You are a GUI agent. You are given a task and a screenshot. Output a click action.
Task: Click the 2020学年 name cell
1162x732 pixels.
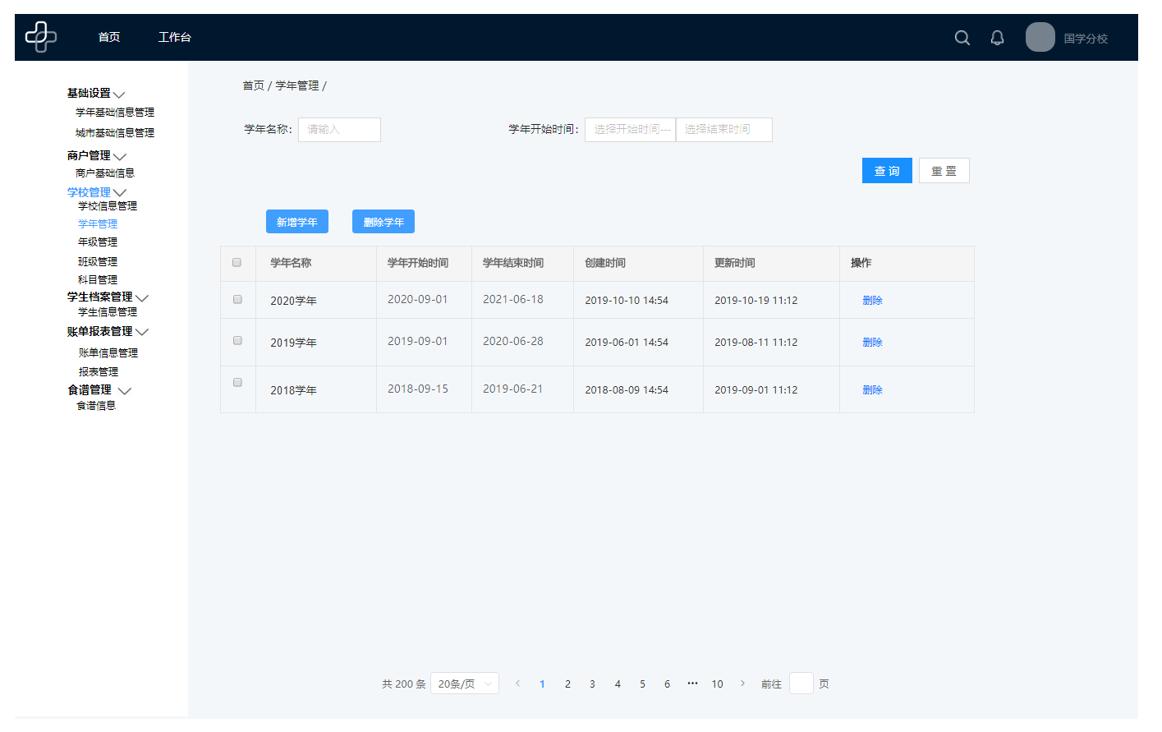[293, 301]
